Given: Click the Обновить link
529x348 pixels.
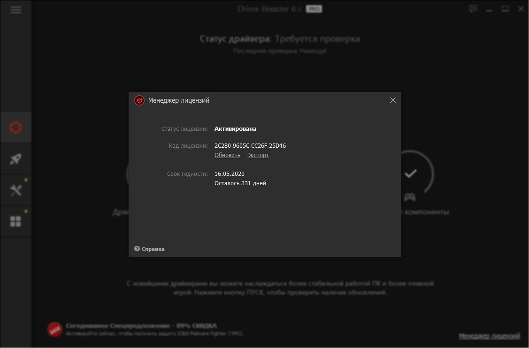Looking at the screenshot, I should coord(227,155).
